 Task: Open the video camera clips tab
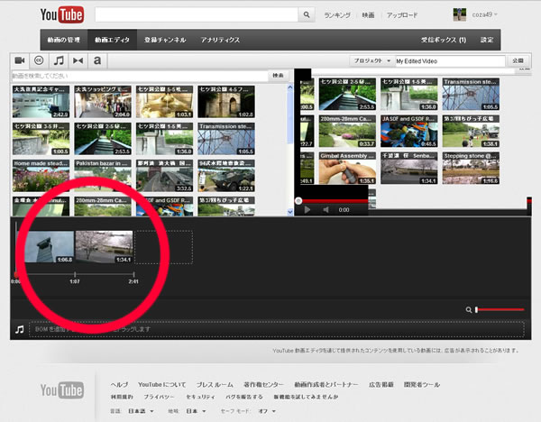19,60
